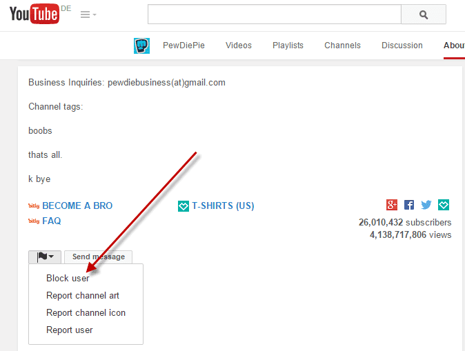Choose Report user from the menu

coord(70,330)
